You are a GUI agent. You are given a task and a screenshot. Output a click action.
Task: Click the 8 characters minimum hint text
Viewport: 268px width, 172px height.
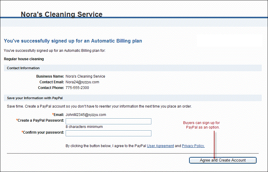pos(84,127)
